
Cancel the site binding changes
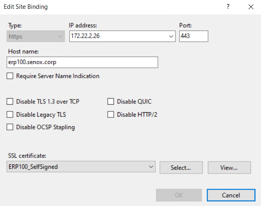click(231, 195)
